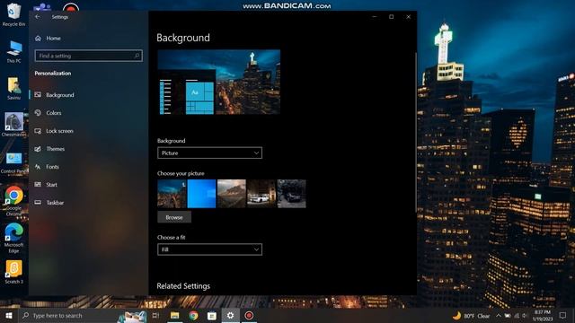Screen dimensions: 575x323
Task: Choose the dark car picture thumbnail
Action: (291, 194)
